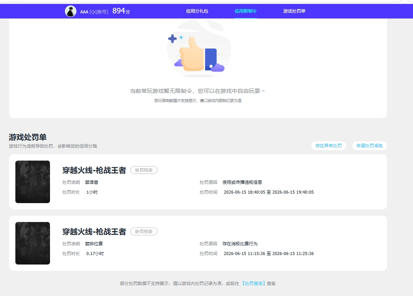The width and height of the screenshot is (413, 296).
Task: Open the 信用分礼包 tab
Action: point(197,11)
